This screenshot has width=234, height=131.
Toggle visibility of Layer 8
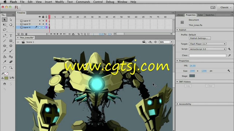coord(40,21)
